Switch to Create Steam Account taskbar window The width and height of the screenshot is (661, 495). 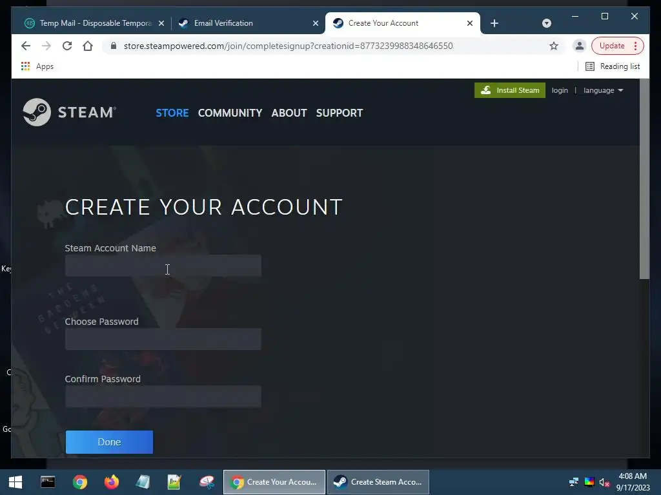pos(378,482)
